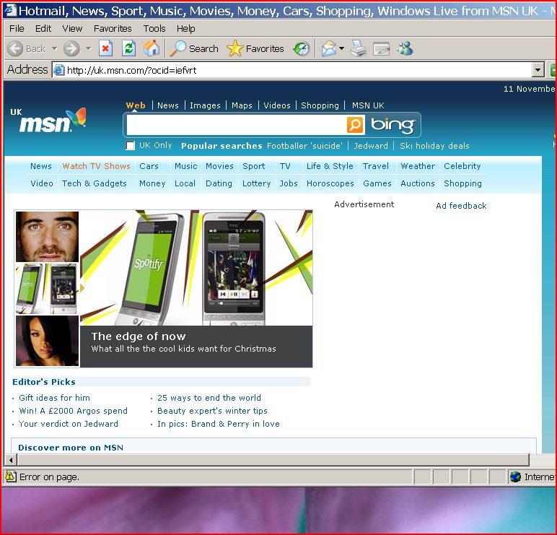The height and width of the screenshot is (535, 557).
Task: Go to Home page icon
Action: [x=152, y=48]
